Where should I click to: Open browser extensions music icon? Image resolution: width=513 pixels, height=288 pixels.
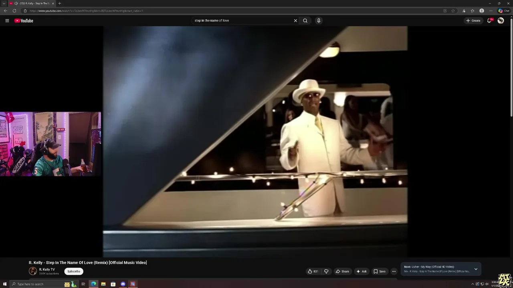point(464,11)
